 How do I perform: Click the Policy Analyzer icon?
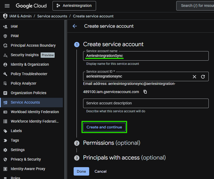[x=5, y=83]
